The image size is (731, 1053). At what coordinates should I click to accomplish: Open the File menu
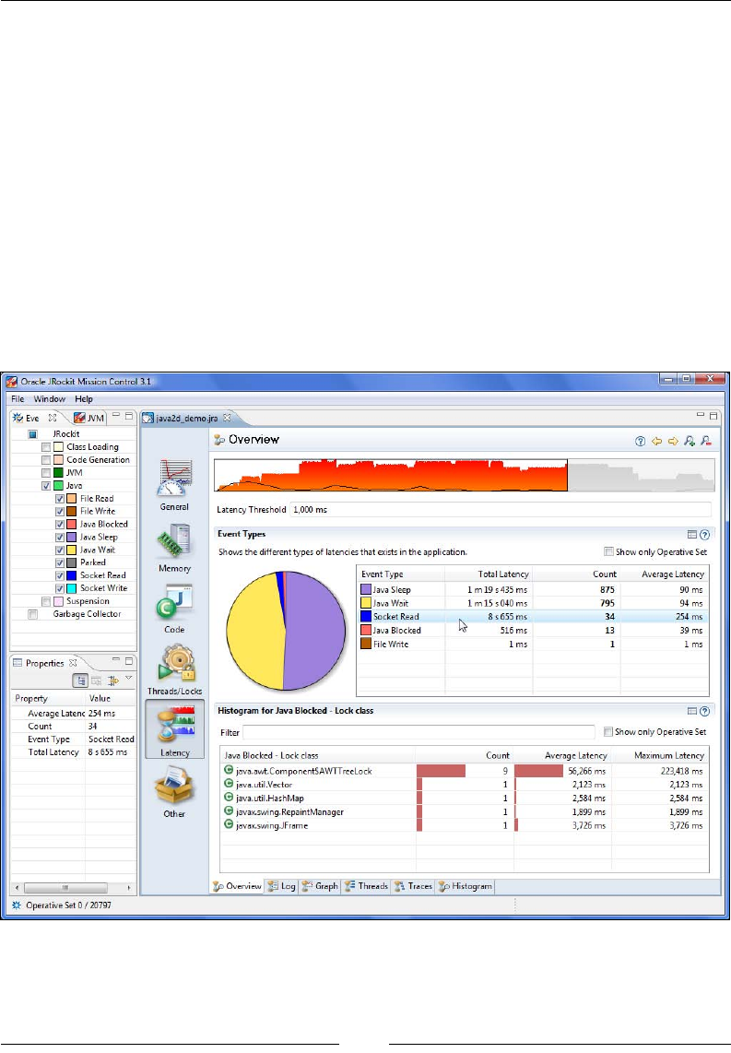18,399
